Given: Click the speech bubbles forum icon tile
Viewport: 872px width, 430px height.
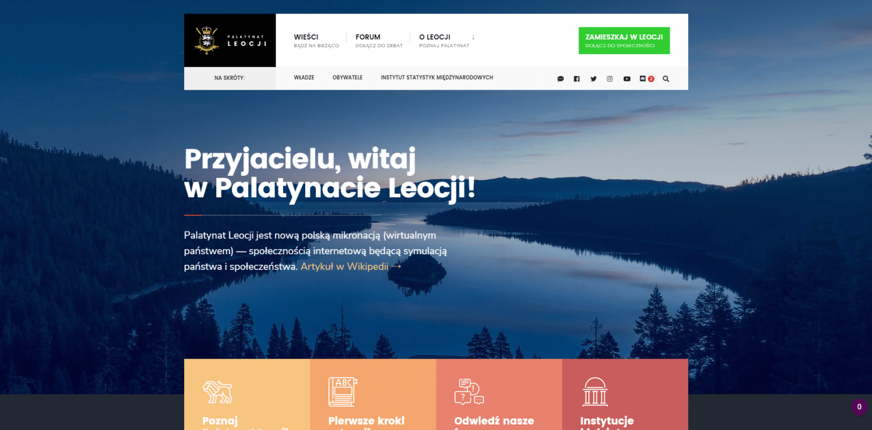Looking at the screenshot, I should pos(469,392).
